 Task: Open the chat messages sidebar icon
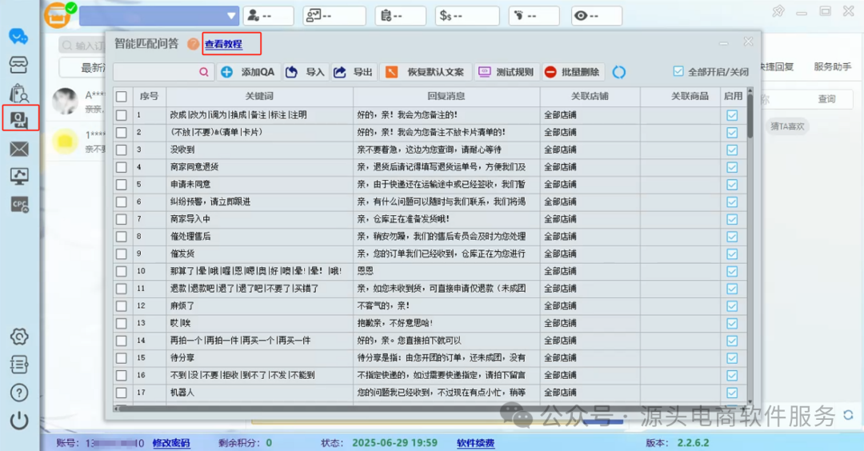(x=18, y=37)
